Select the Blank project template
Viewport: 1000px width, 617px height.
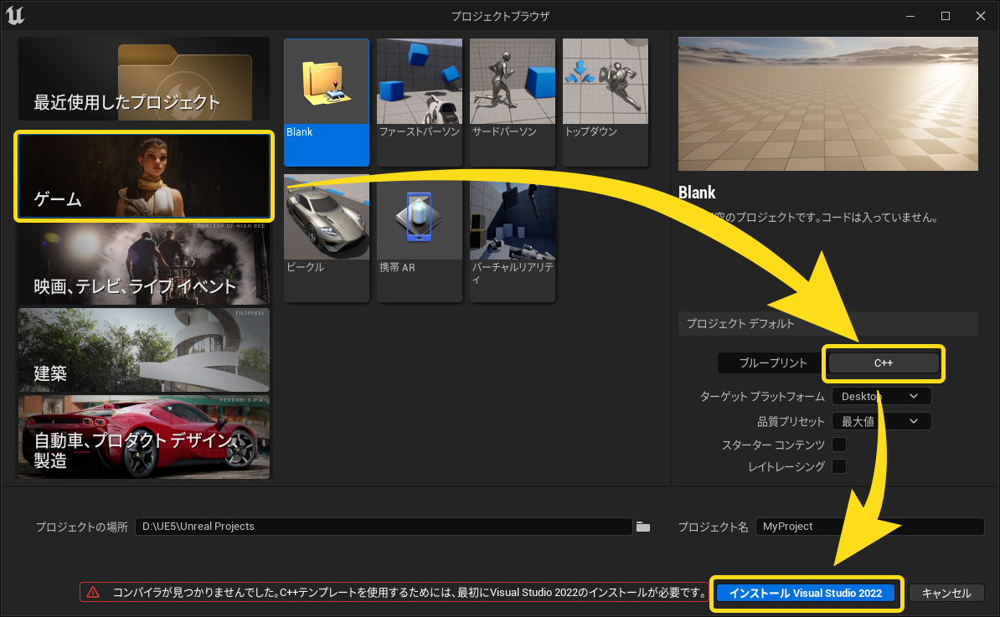(x=327, y=102)
